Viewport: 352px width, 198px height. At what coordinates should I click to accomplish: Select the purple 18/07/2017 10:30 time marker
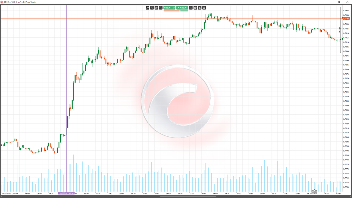67,193
